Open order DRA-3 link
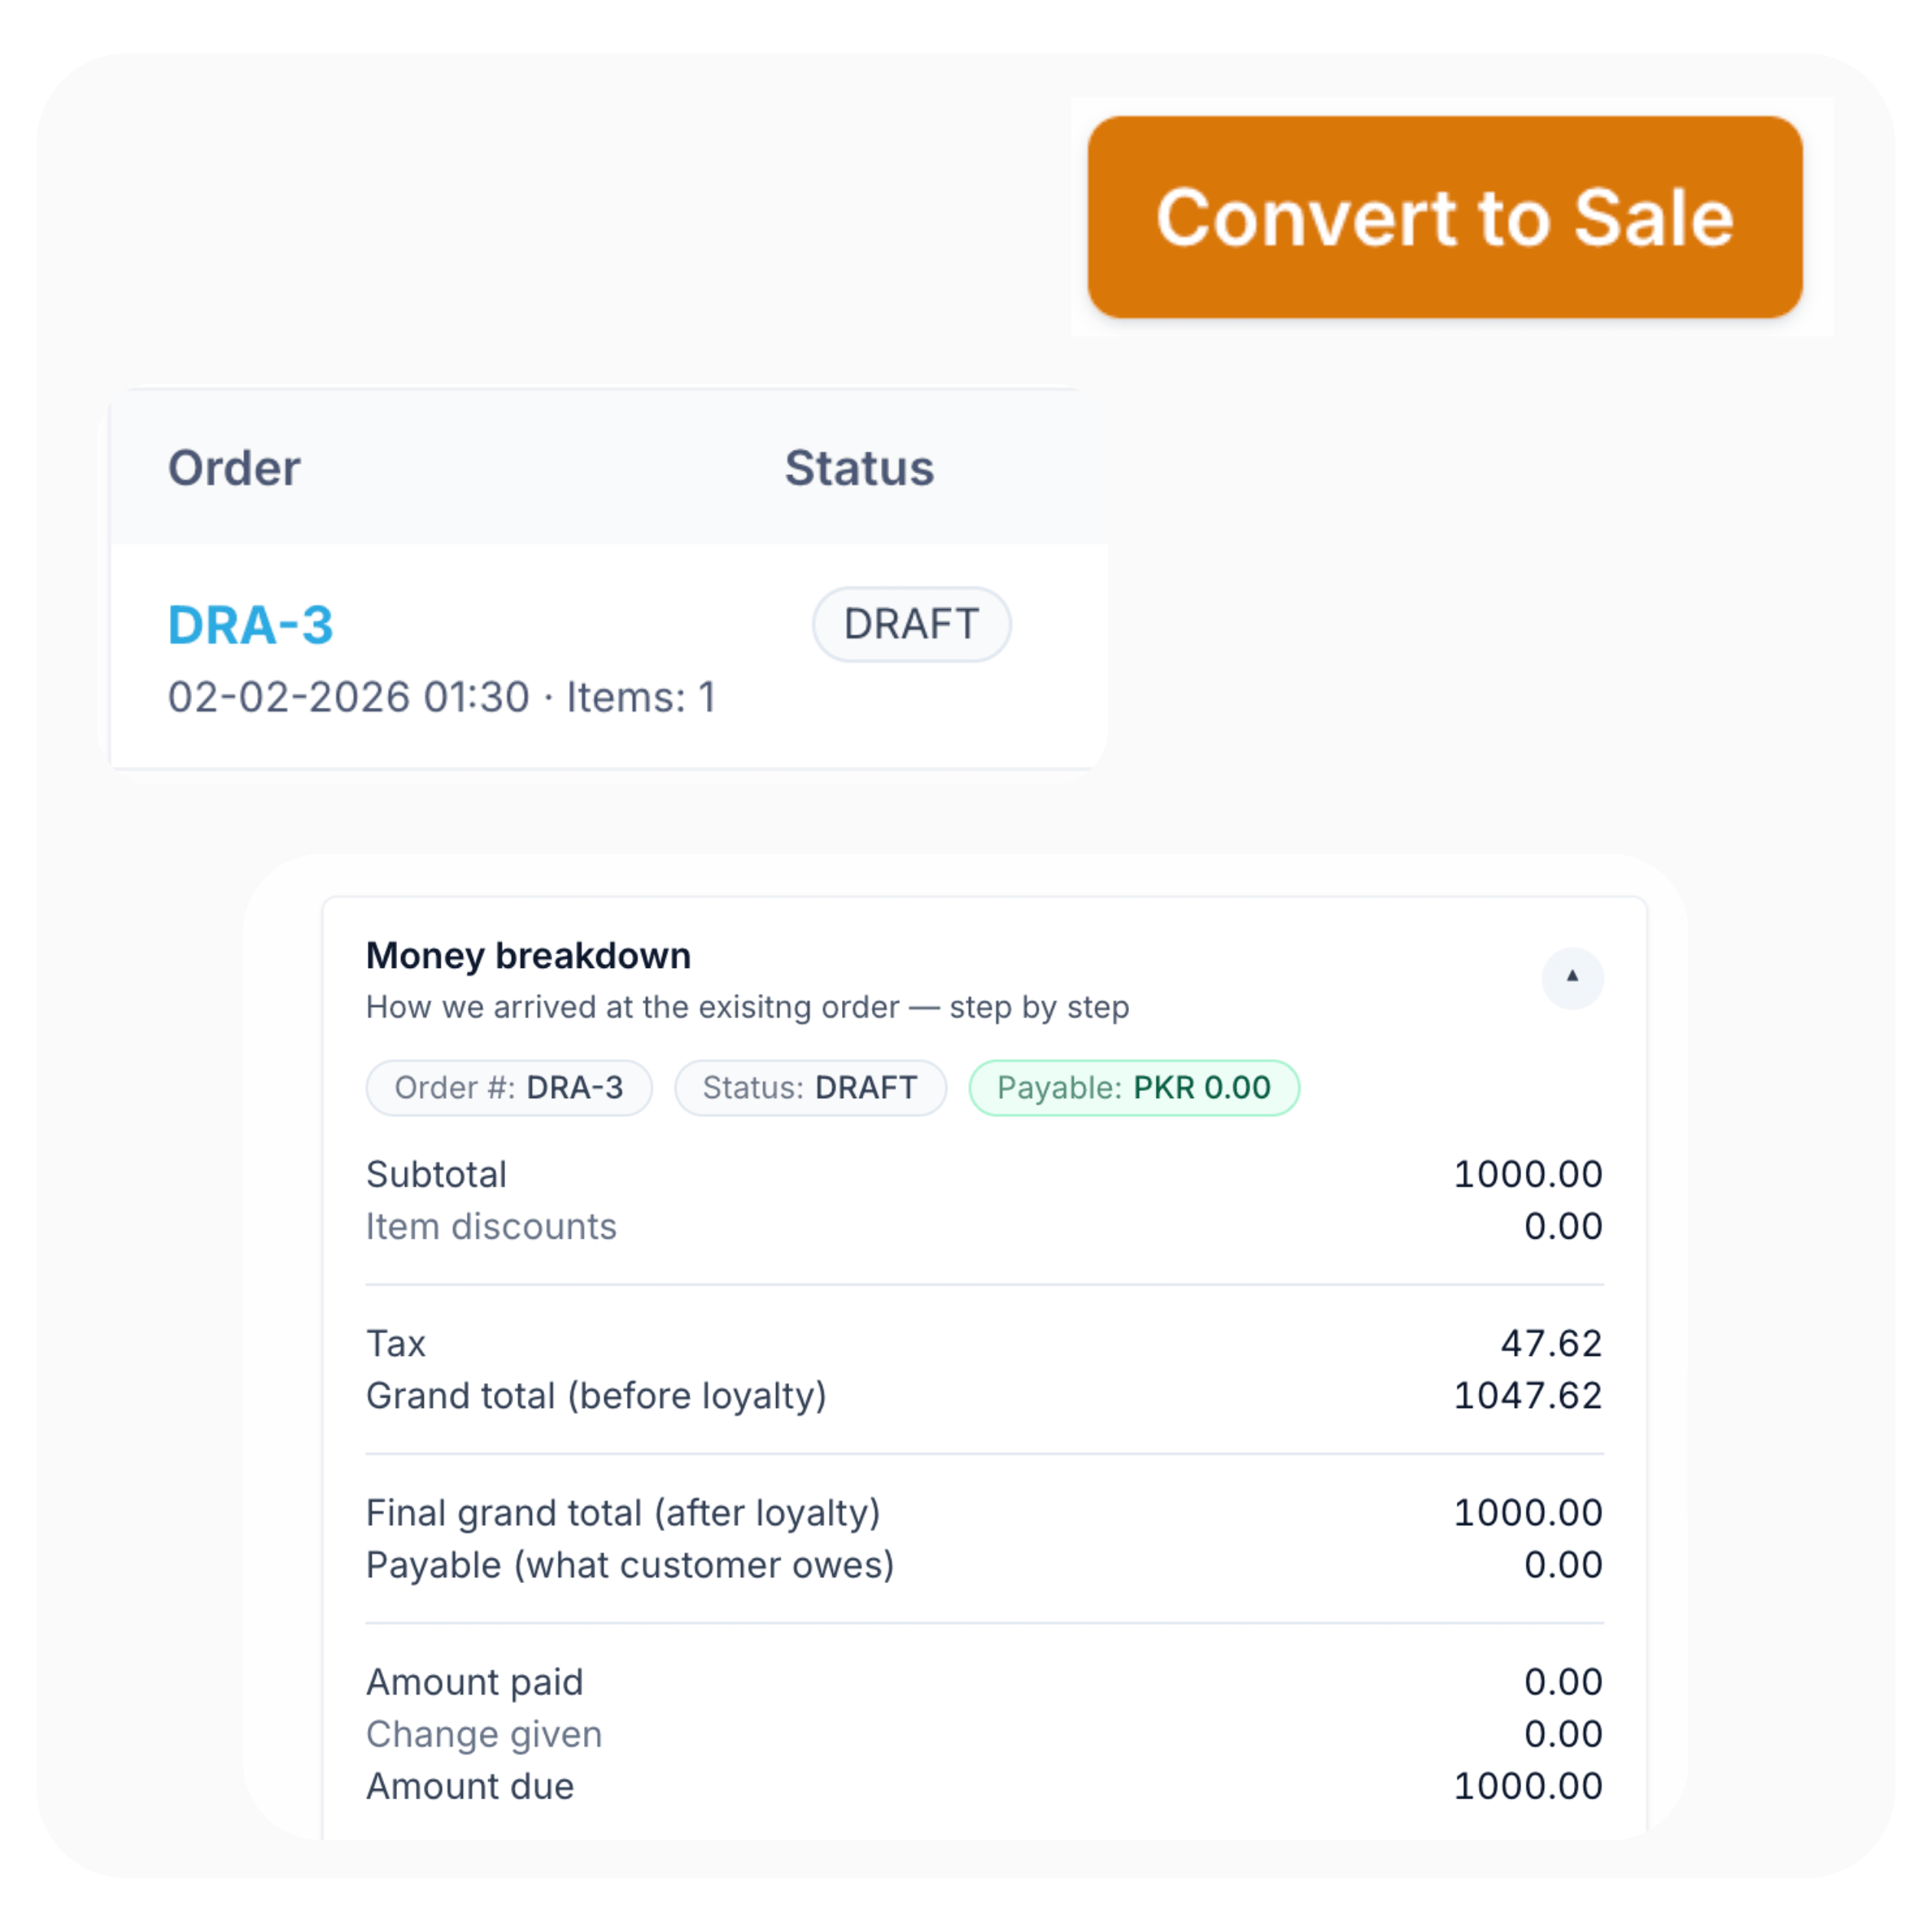This screenshot has height=1932, width=1932. 251,624
